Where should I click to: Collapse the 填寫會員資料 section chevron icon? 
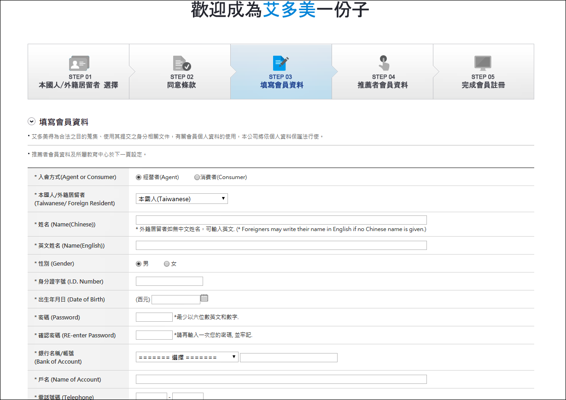pyautogui.click(x=31, y=122)
